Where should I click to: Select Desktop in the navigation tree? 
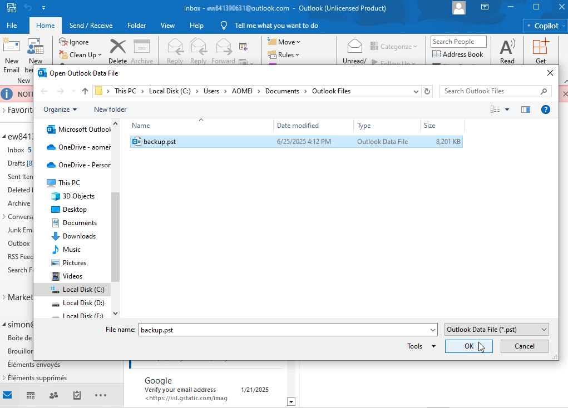pos(75,209)
